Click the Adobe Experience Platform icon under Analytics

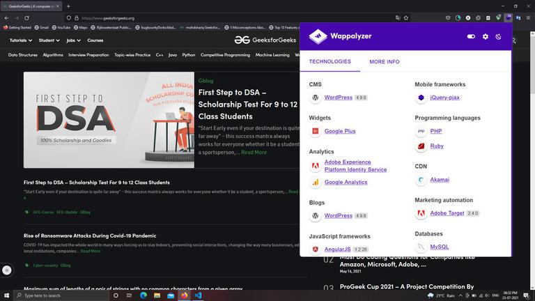[x=316, y=166]
